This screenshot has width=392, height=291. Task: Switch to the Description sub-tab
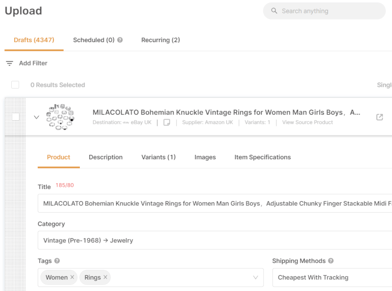click(106, 157)
